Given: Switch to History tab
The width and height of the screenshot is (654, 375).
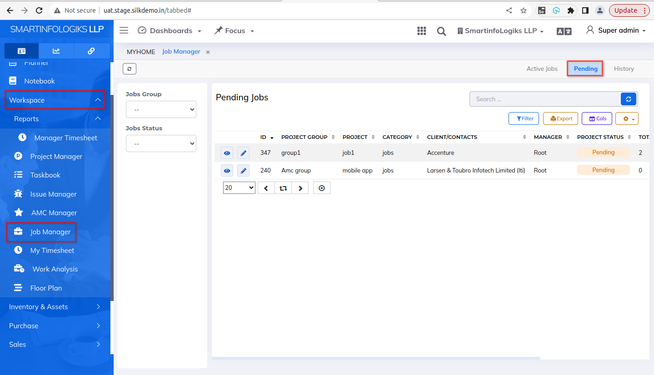Looking at the screenshot, I should click(x=624, y=69).
